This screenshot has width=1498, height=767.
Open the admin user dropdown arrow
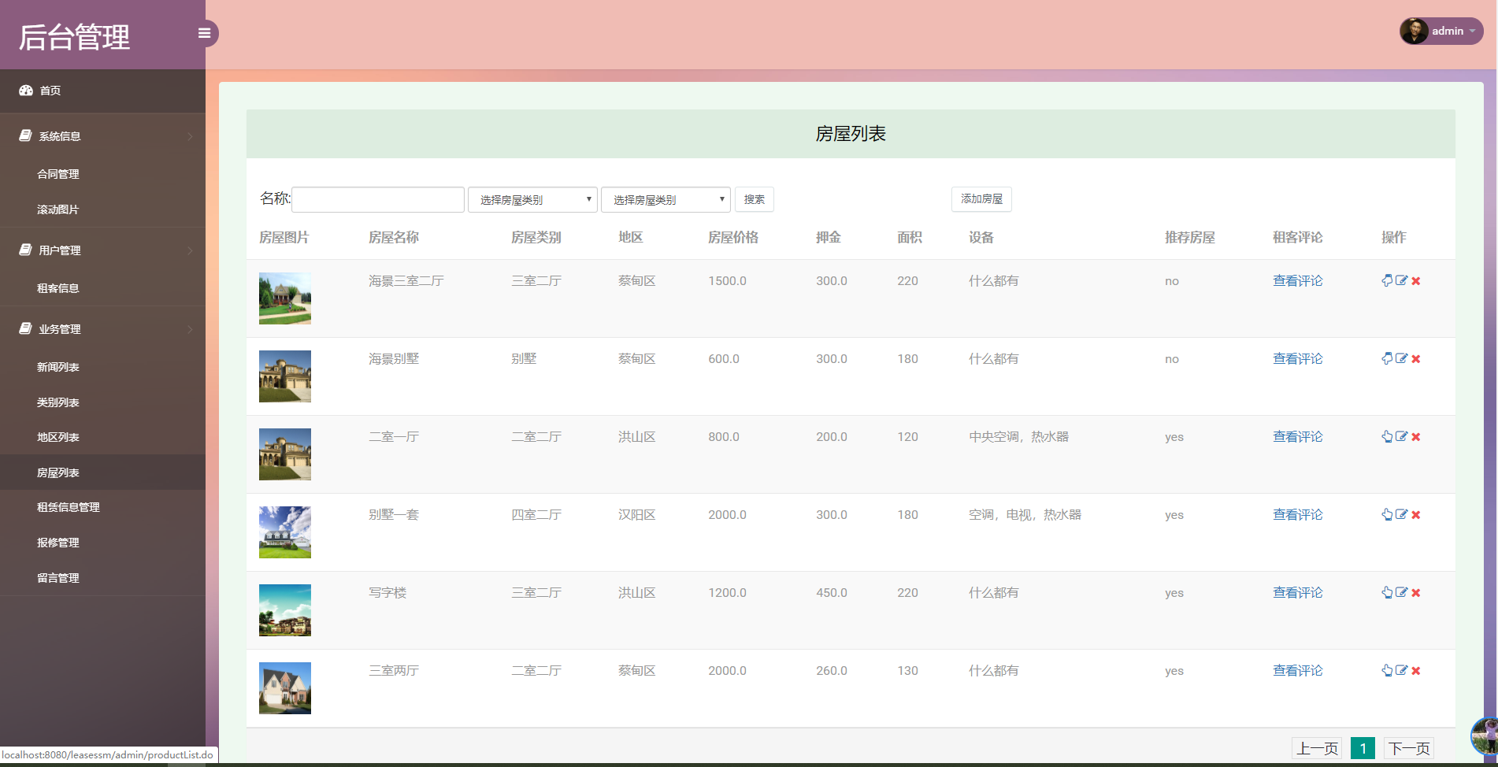(x=1472, y=31)
